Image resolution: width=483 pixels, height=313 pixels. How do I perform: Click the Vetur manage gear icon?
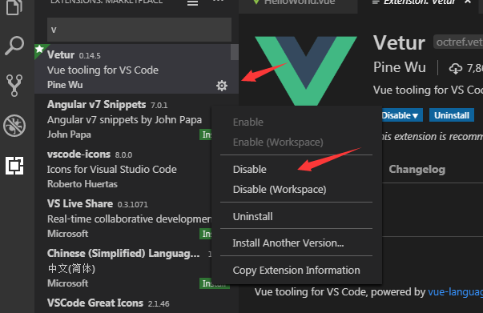click(222, 86)
